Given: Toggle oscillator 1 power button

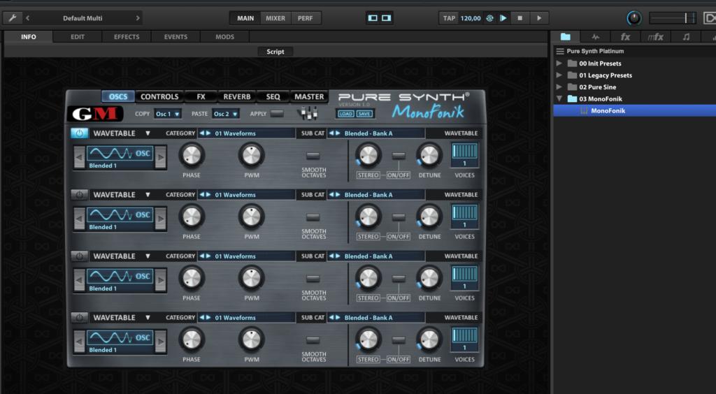Looking at the screenshot, I should [x=80, y=133].
